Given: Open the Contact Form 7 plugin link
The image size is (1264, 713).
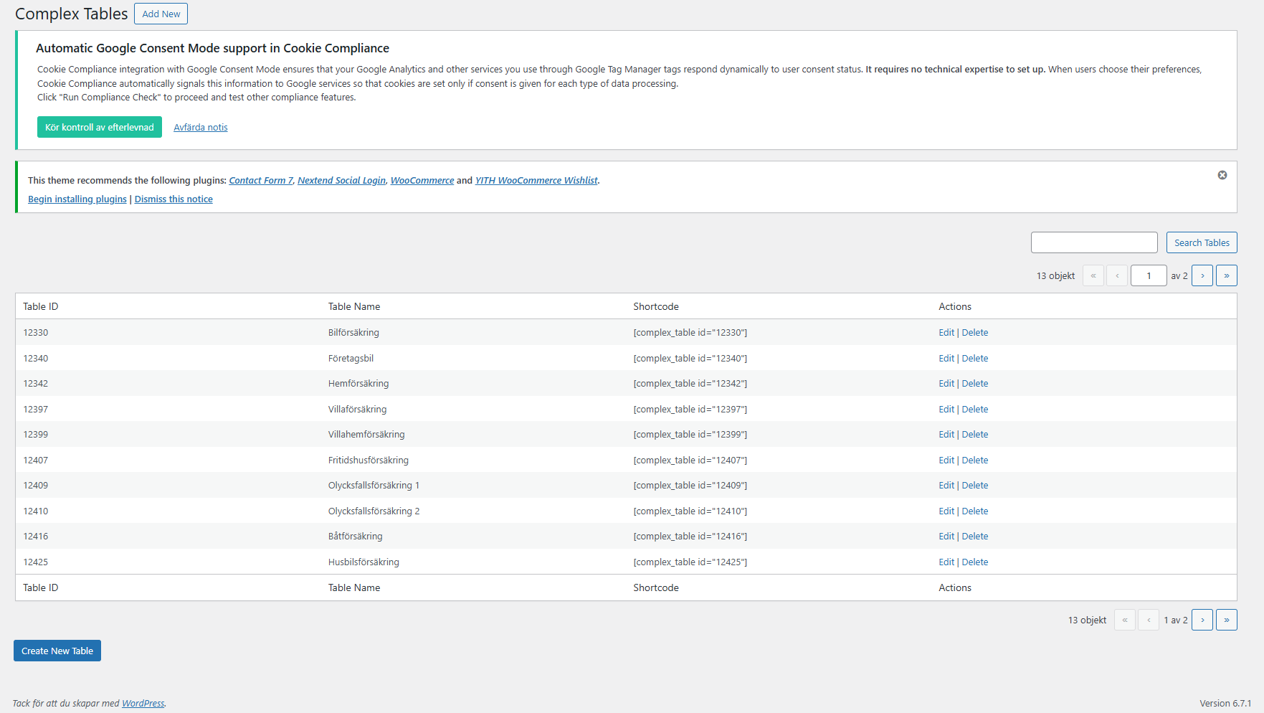Looking at the screenshot, I should (x=260, y=181).
